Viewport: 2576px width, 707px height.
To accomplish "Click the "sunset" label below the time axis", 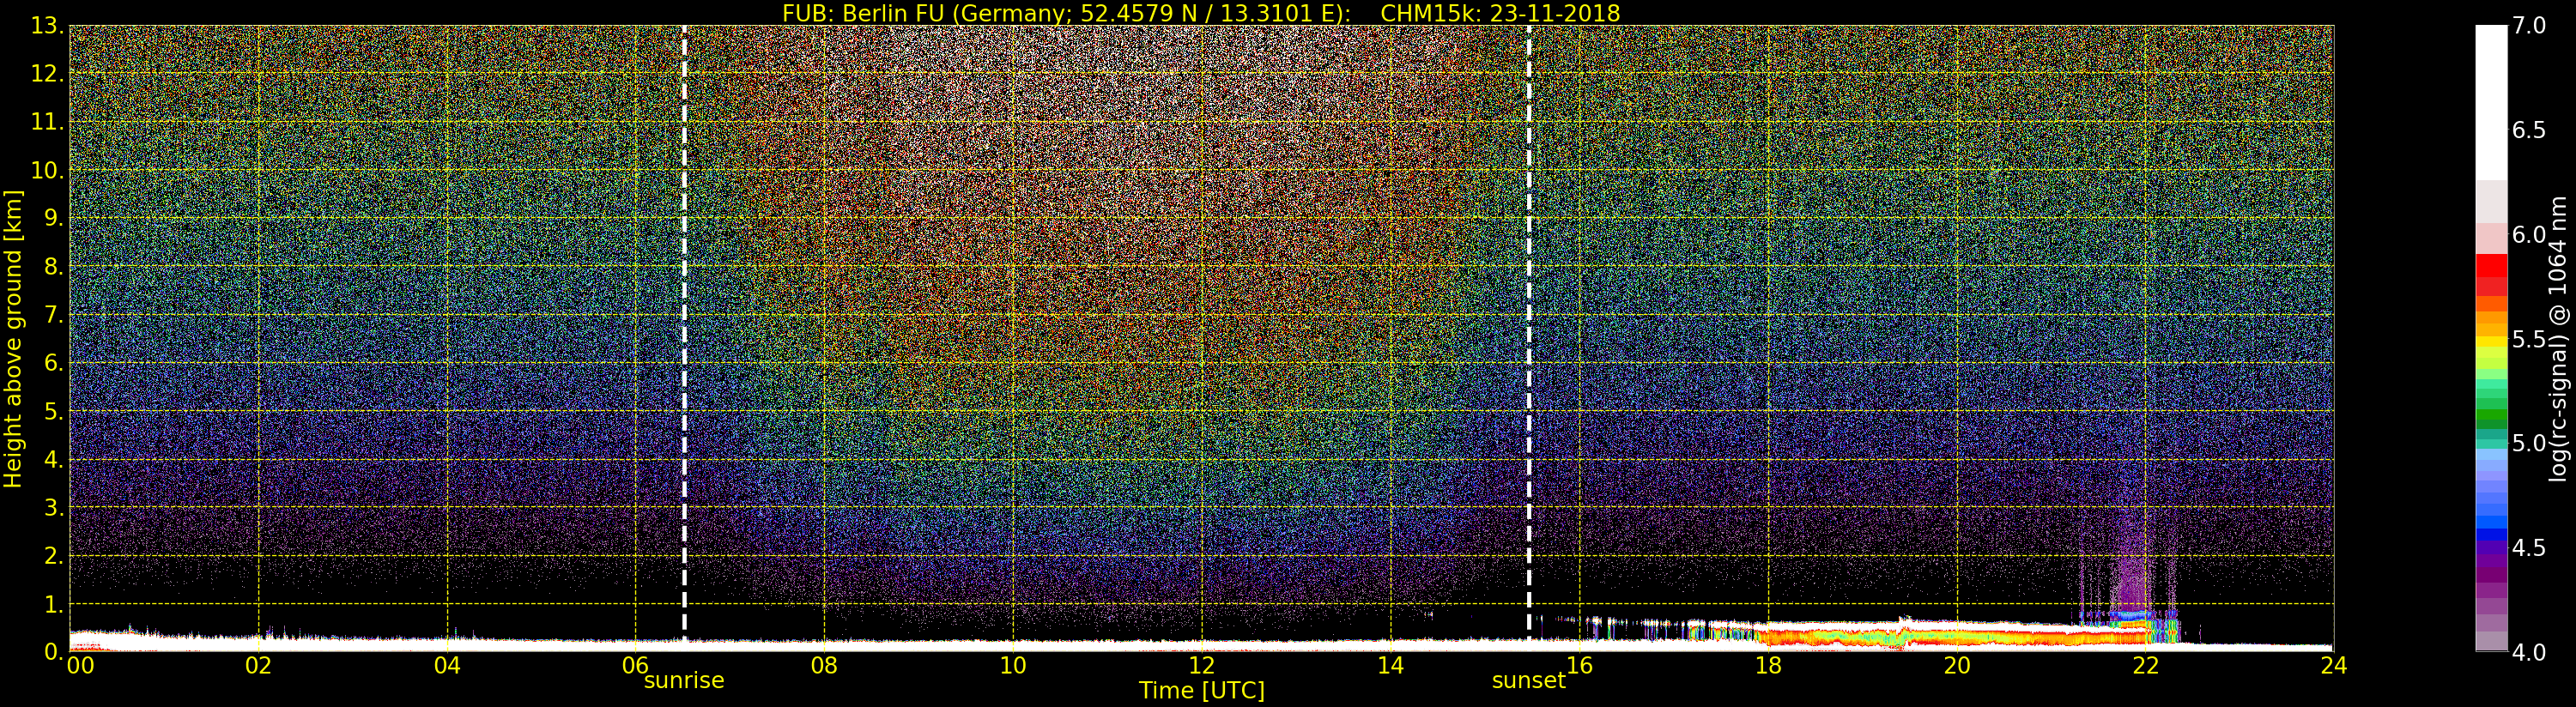I will coord(1529,681).
